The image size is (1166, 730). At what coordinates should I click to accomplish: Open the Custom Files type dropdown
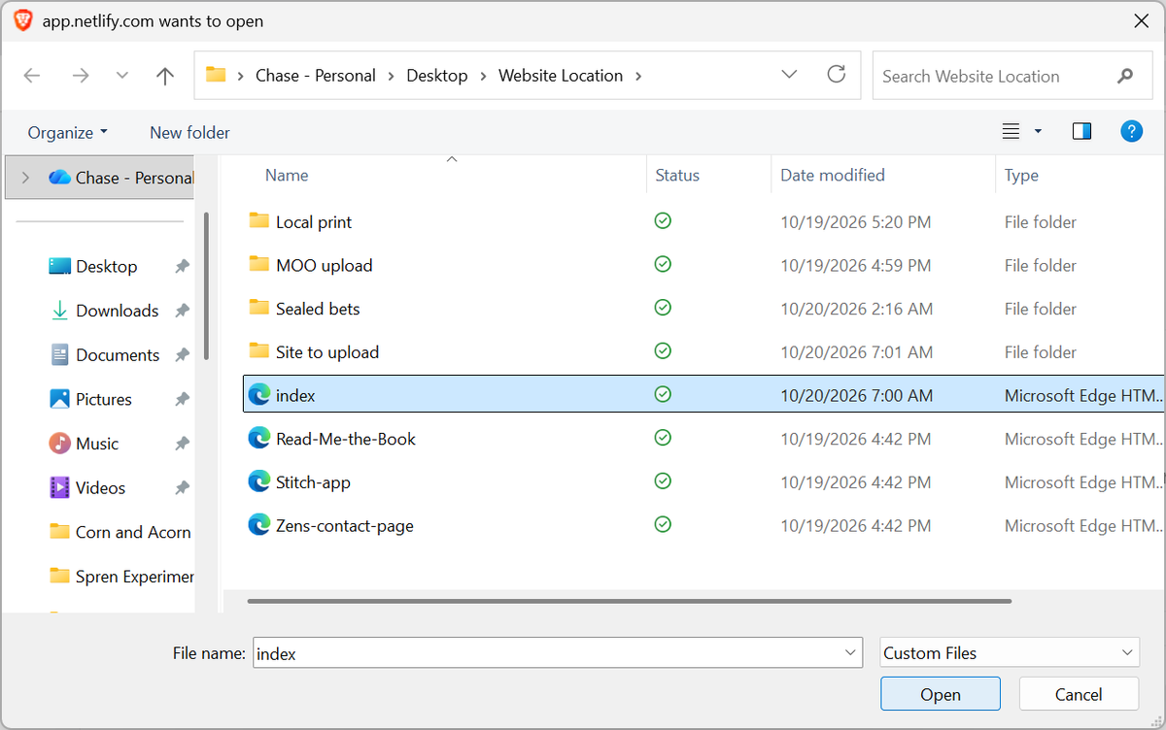click(x=1010, y=653)
